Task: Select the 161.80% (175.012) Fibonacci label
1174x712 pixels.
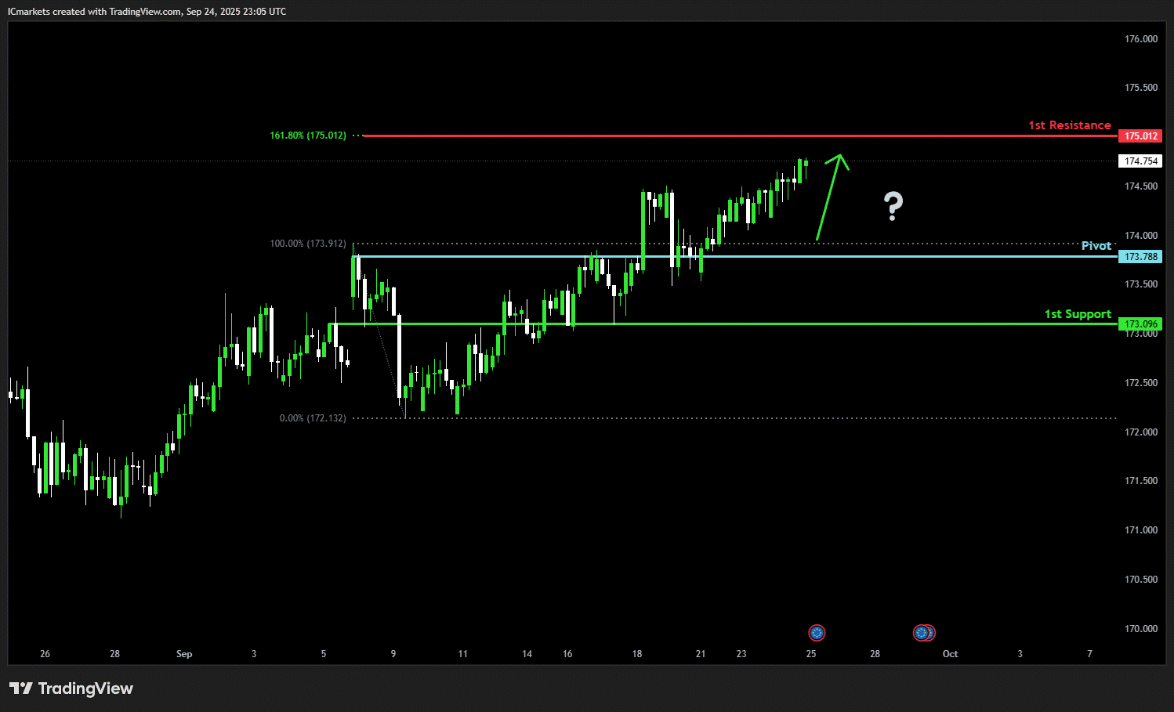Action: (x=308, y=136)
